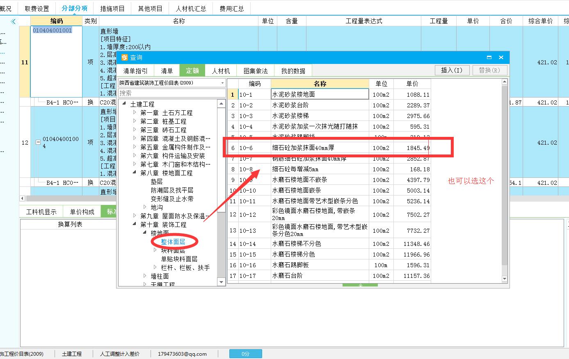
Task: Open the 单价构成 bottom tab
Action: click(x=82, y=211)
